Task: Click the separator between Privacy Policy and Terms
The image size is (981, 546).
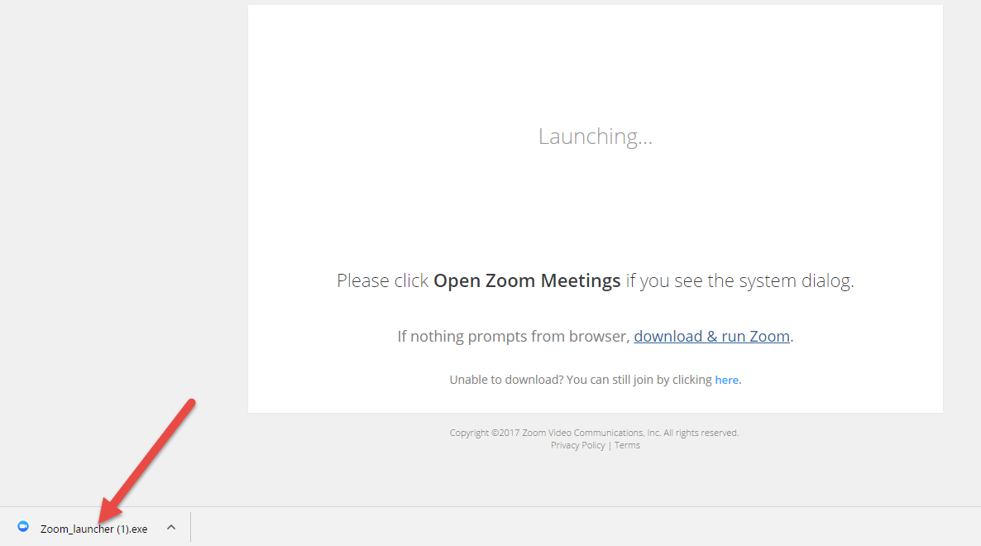Action: tap(610, 445)
